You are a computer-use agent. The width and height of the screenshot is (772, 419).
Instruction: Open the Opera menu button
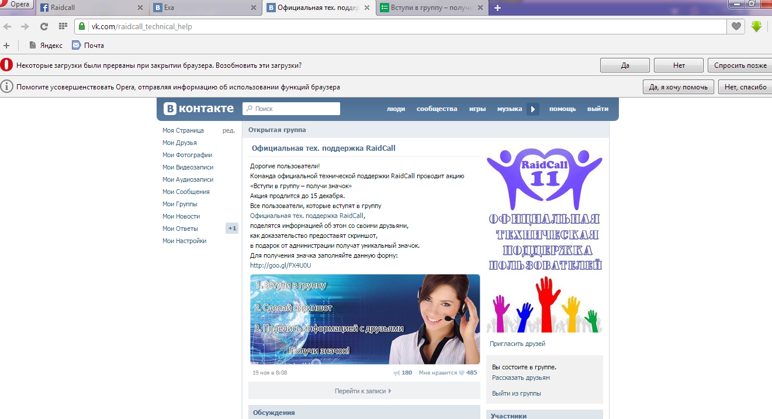(16, 4)
